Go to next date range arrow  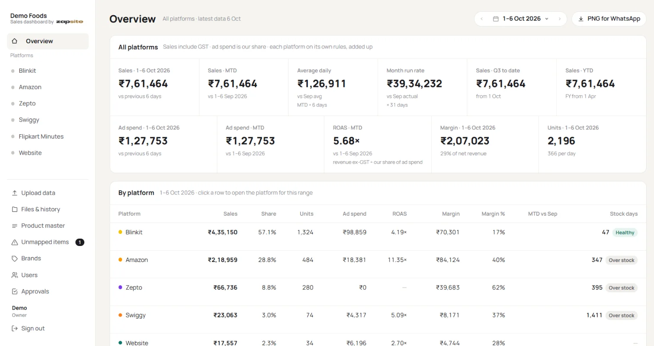click(559, 19)
